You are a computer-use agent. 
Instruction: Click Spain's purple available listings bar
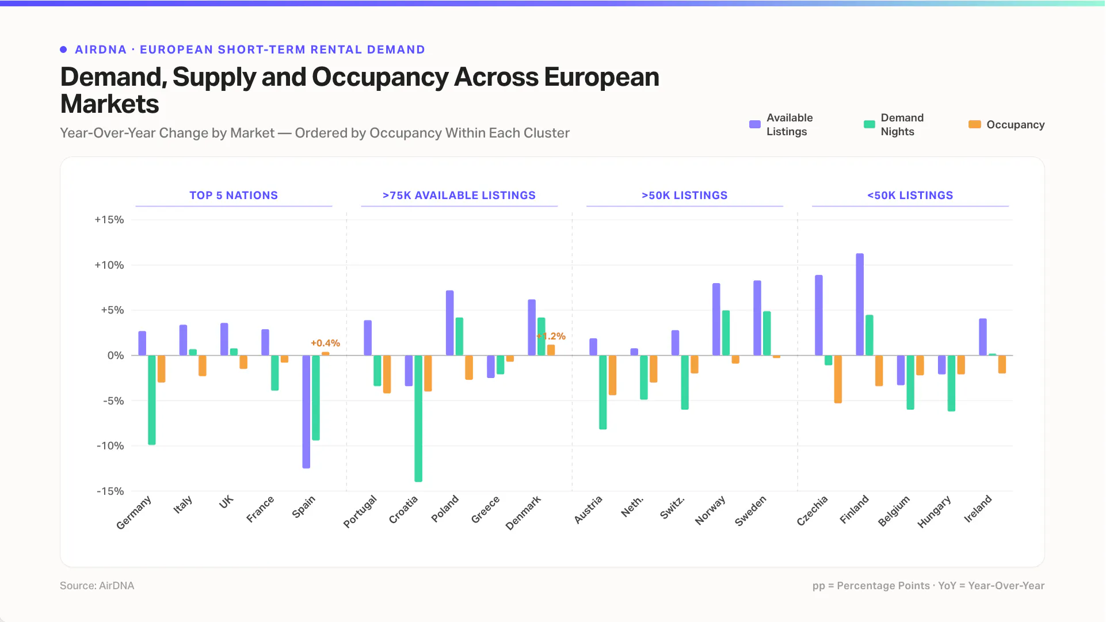point(306,411)
